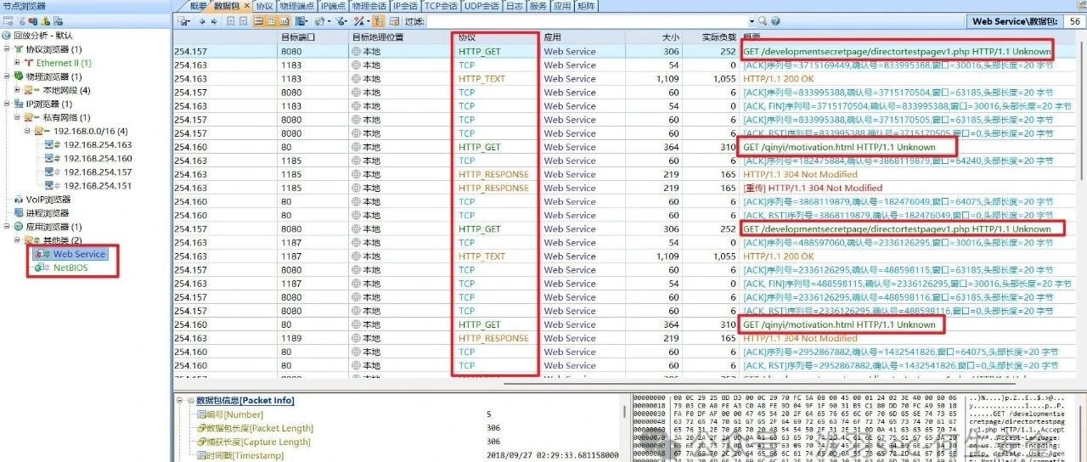Go to next packet arrow icon
1087x462 pixels.
[214, 21]
